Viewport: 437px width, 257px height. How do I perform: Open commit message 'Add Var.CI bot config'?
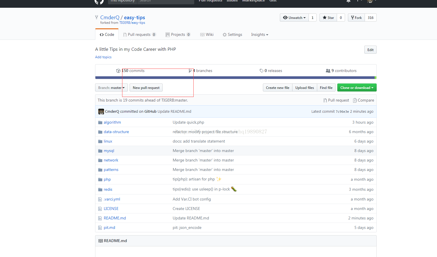(192, 199)
